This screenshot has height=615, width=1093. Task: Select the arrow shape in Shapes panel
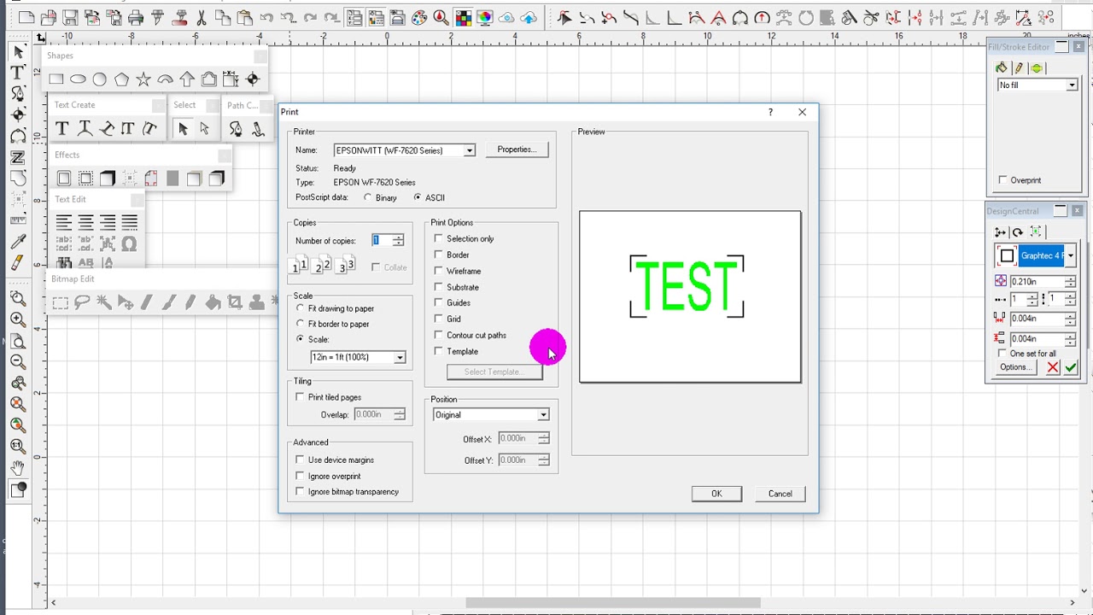tap(187, 79)
